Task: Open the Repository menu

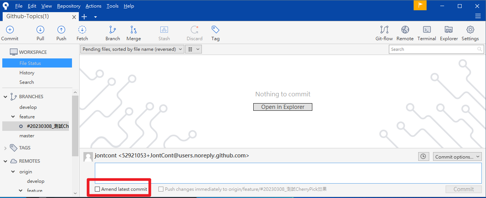Action: point(69,6)
